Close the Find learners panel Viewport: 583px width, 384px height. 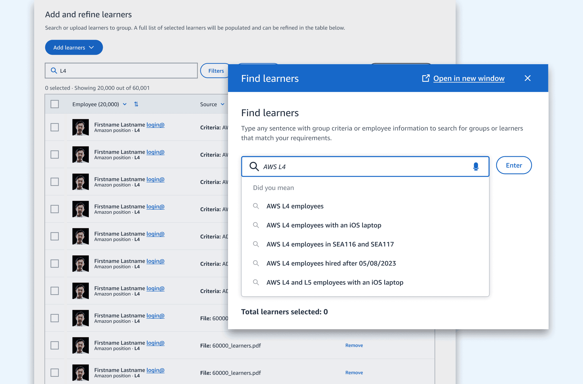click(x=527, y=78)
